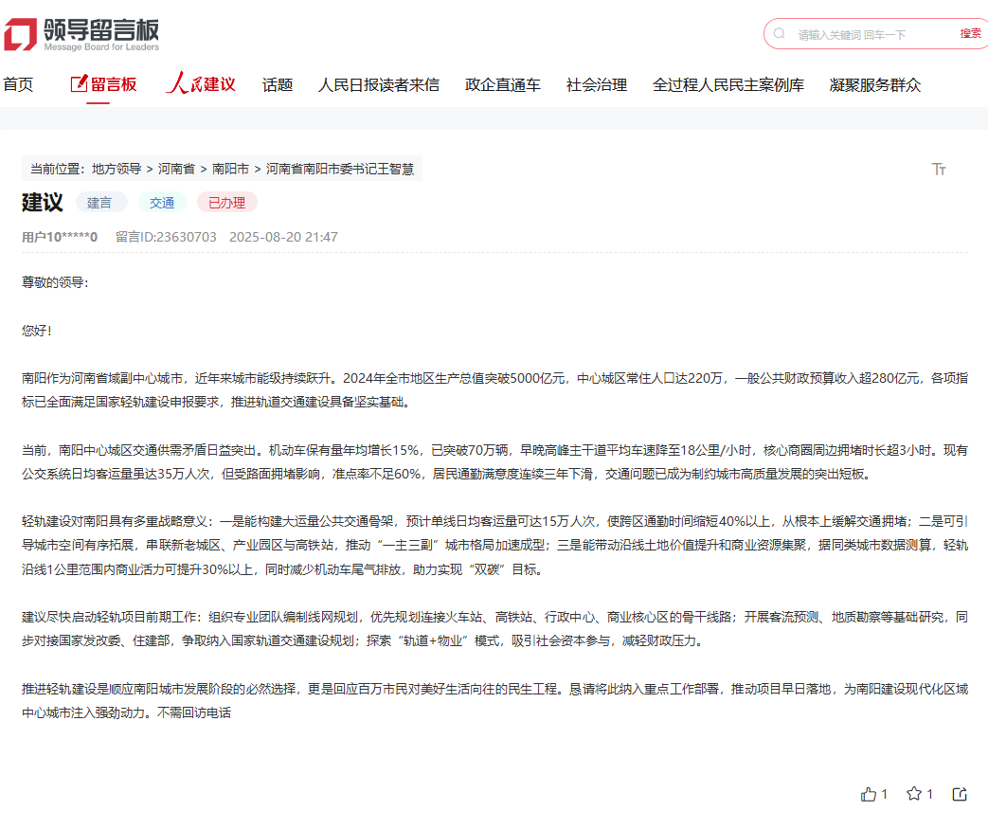Toggle the star to favorite this message

(914, 794)
